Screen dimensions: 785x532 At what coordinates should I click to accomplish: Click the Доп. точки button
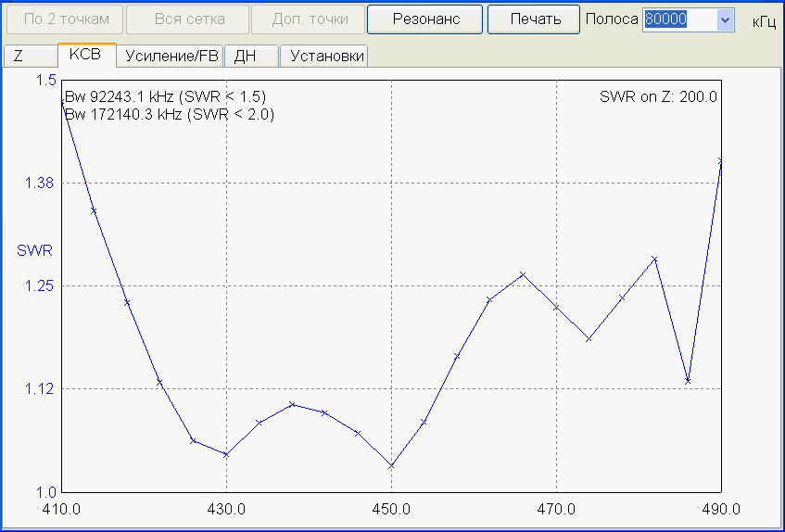(310, 19)
